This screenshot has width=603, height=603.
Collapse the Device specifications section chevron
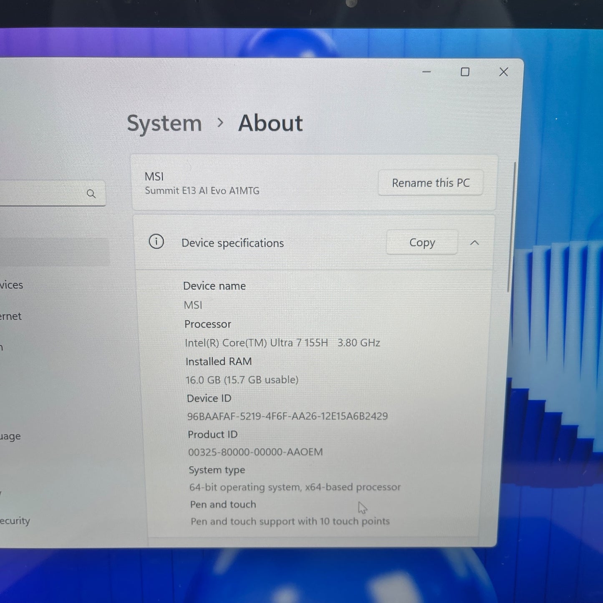pos(474,242)
